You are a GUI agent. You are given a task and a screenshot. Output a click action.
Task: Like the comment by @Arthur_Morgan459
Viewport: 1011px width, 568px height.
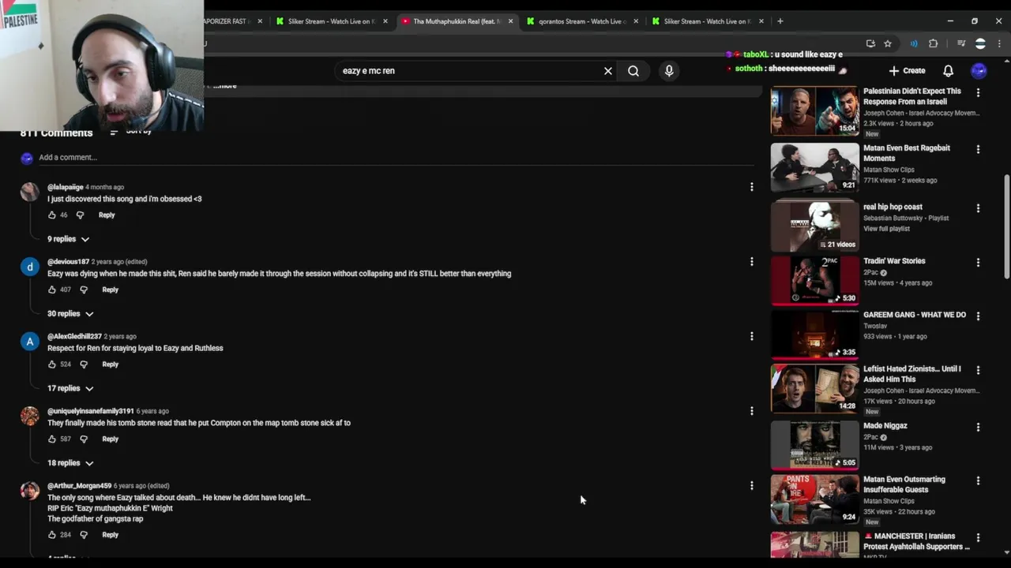point(52,535)
